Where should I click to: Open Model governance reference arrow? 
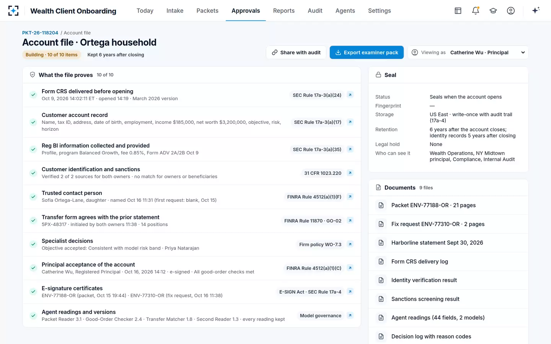click(350, 315)
